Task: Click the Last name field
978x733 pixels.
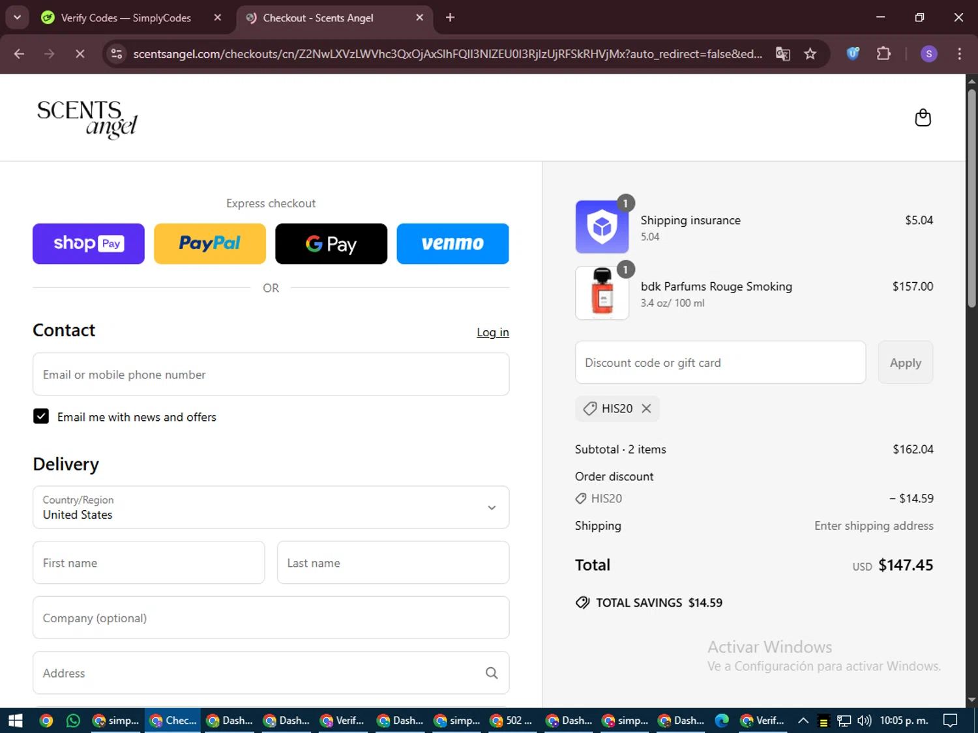Action: tap(393, 562)
